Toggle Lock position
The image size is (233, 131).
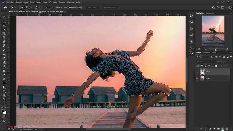pos(209,66)
